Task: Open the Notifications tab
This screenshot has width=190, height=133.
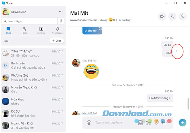Action: point(58,30)
